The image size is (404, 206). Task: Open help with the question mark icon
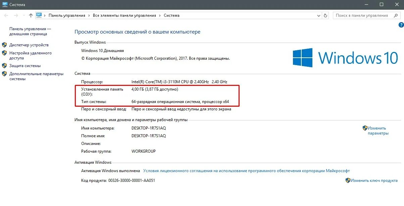(401, 25)
